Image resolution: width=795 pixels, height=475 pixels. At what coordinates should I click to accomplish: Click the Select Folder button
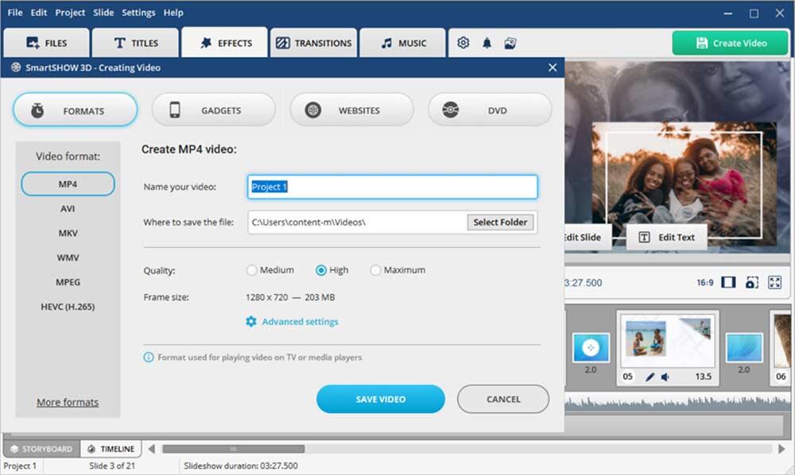pos(500,222)
